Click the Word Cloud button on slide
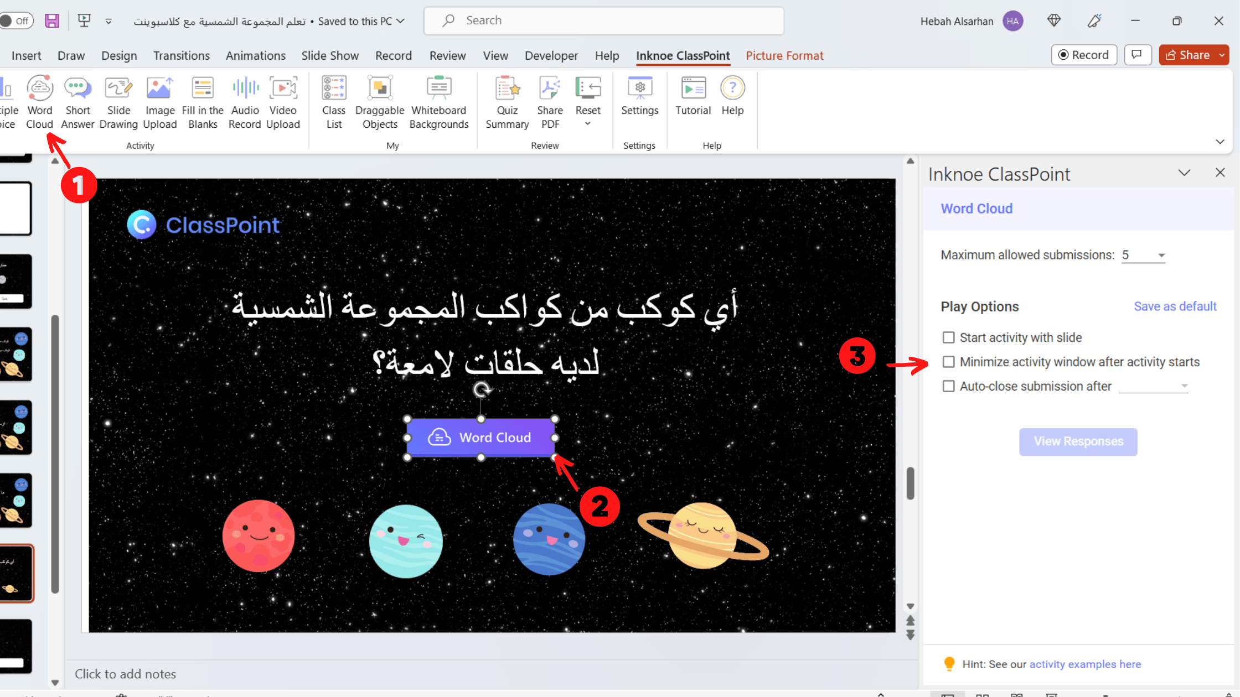Image resolution: width=1240 pixels, height=697 pixels. pyautogui.click(x=480, y=438)
